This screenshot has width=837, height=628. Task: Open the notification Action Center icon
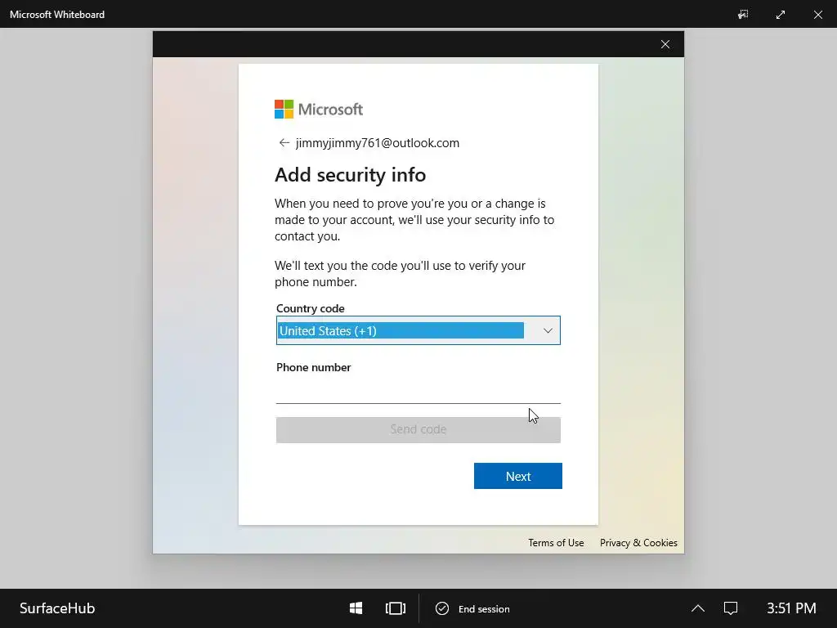[x=730, y=608]
